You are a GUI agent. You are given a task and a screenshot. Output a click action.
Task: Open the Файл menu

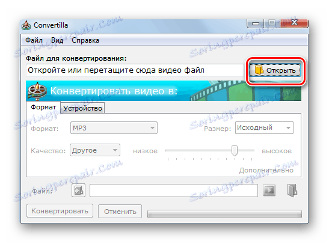(x=34, y=40)
